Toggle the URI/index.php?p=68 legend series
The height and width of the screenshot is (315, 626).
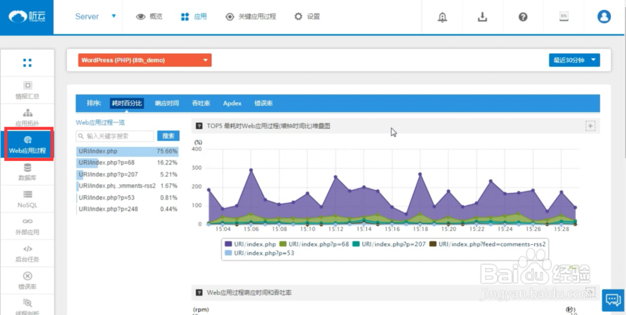pos(313,244)
